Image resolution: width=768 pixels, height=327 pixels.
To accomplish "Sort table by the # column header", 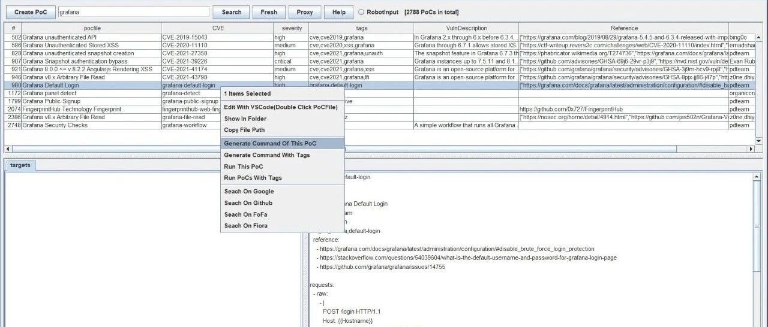I will coord(13,28).
